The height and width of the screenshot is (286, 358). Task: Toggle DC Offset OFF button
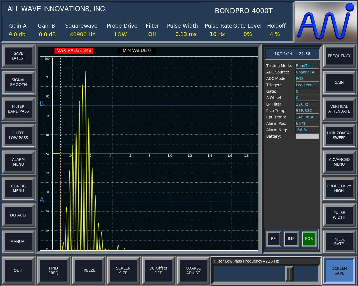(158, 270)
